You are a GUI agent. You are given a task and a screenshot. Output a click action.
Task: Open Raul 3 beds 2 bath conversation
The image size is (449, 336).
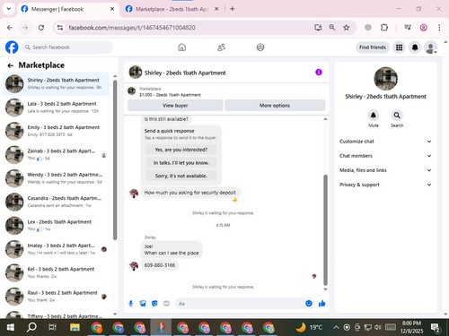click(x=57, y=297)
